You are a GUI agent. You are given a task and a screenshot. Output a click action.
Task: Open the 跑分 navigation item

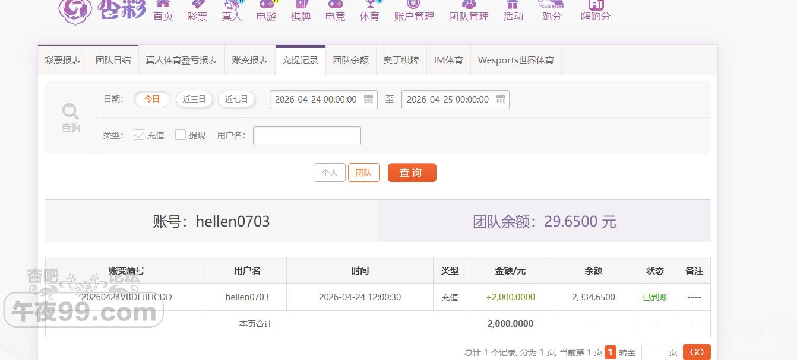[551, 12]
